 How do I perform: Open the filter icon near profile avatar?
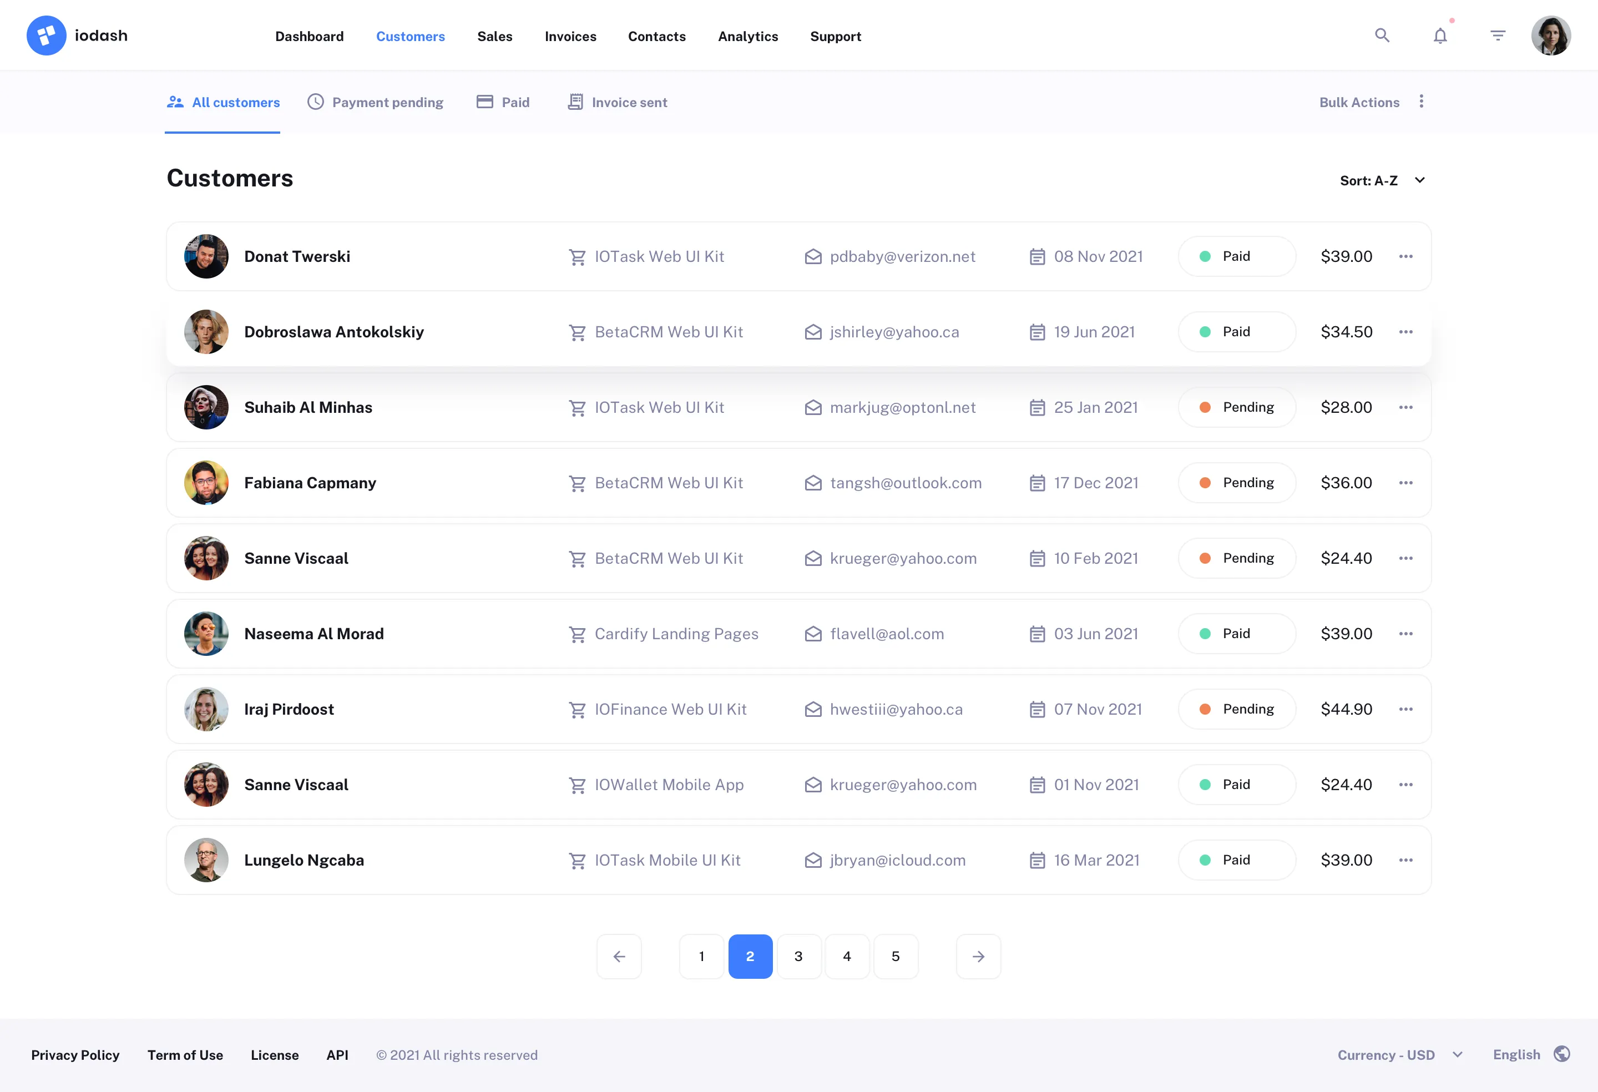click(1498, 35)
